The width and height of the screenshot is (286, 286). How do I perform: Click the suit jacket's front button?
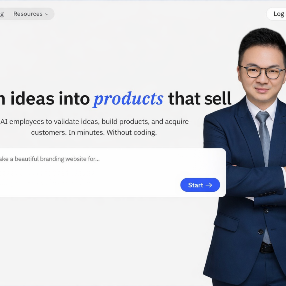(x=261, y=232)
